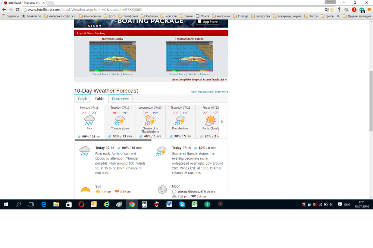This screenshot has height=248, width=373.
Task: Click the browser back arrow
Action: pos(4,10)
